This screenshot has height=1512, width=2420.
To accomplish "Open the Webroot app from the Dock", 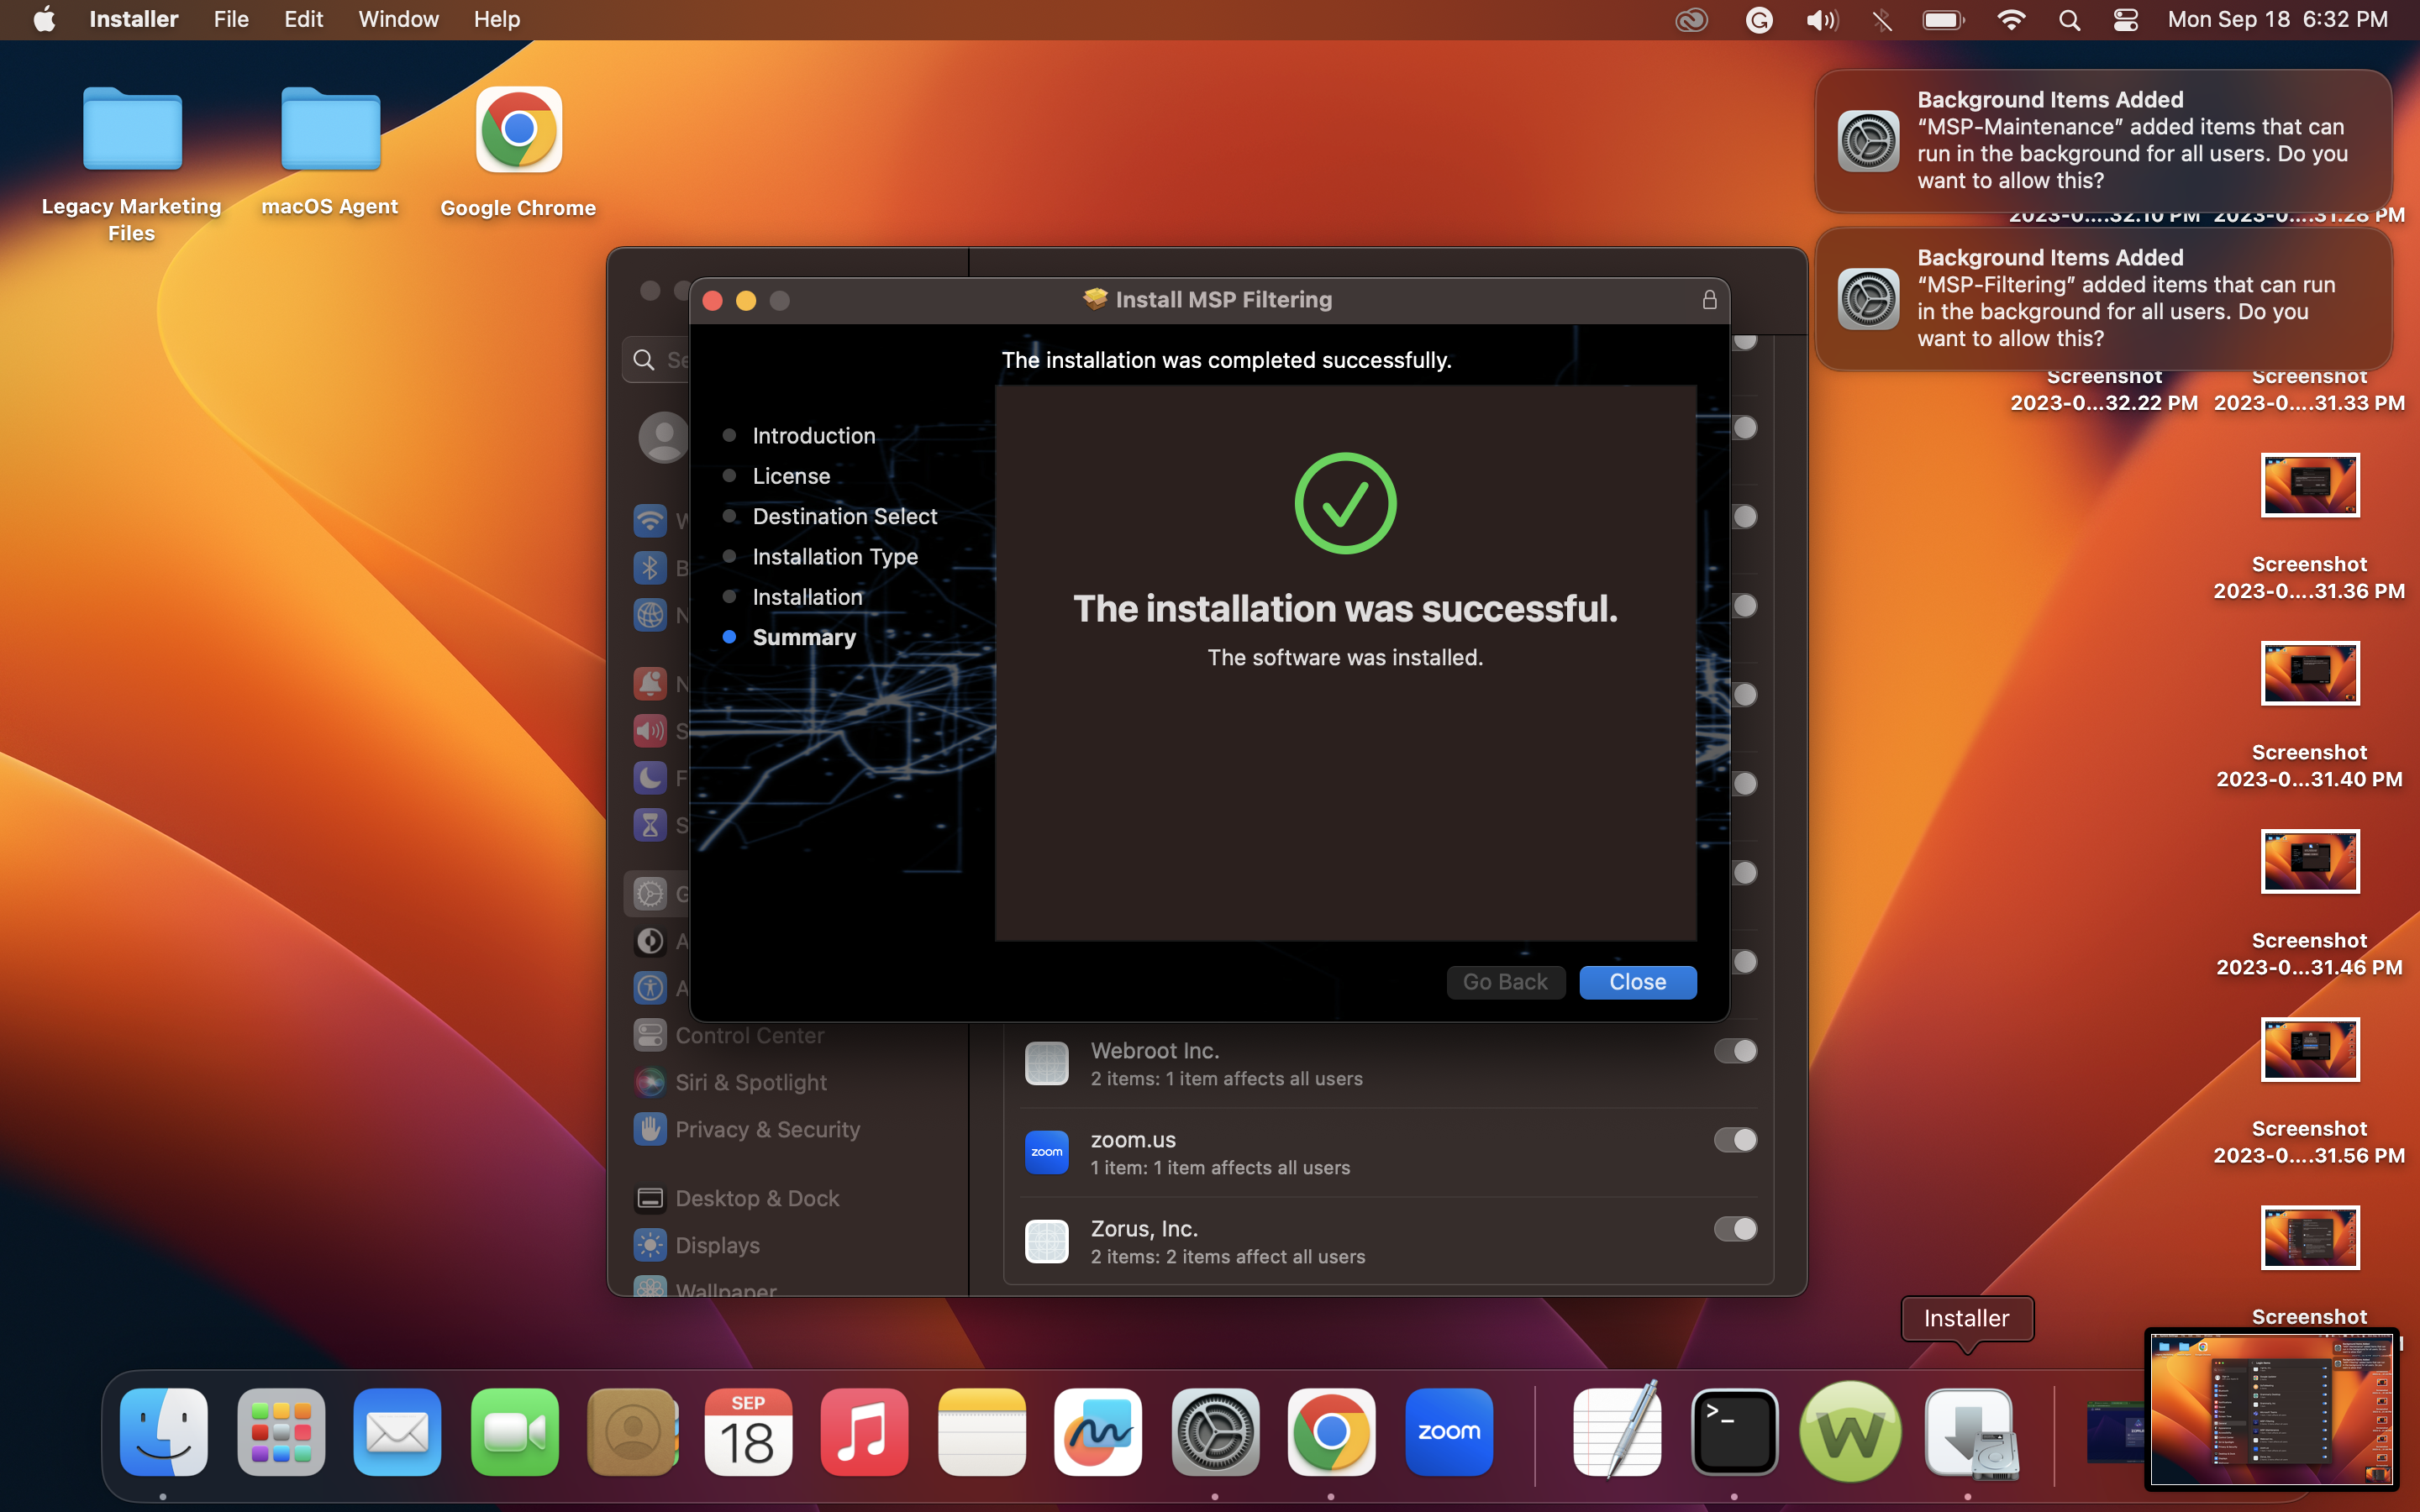I will pyautogui.click(x=1849, y=1432).
